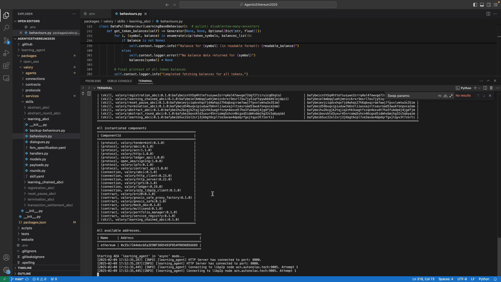Screen dimensions: 501x282
Task: Open the Explorer view in activity bar
Action: (x=6, y=15)
